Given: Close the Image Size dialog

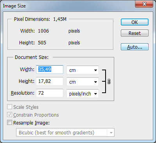Looking at the screenshot, I should 144,4.
